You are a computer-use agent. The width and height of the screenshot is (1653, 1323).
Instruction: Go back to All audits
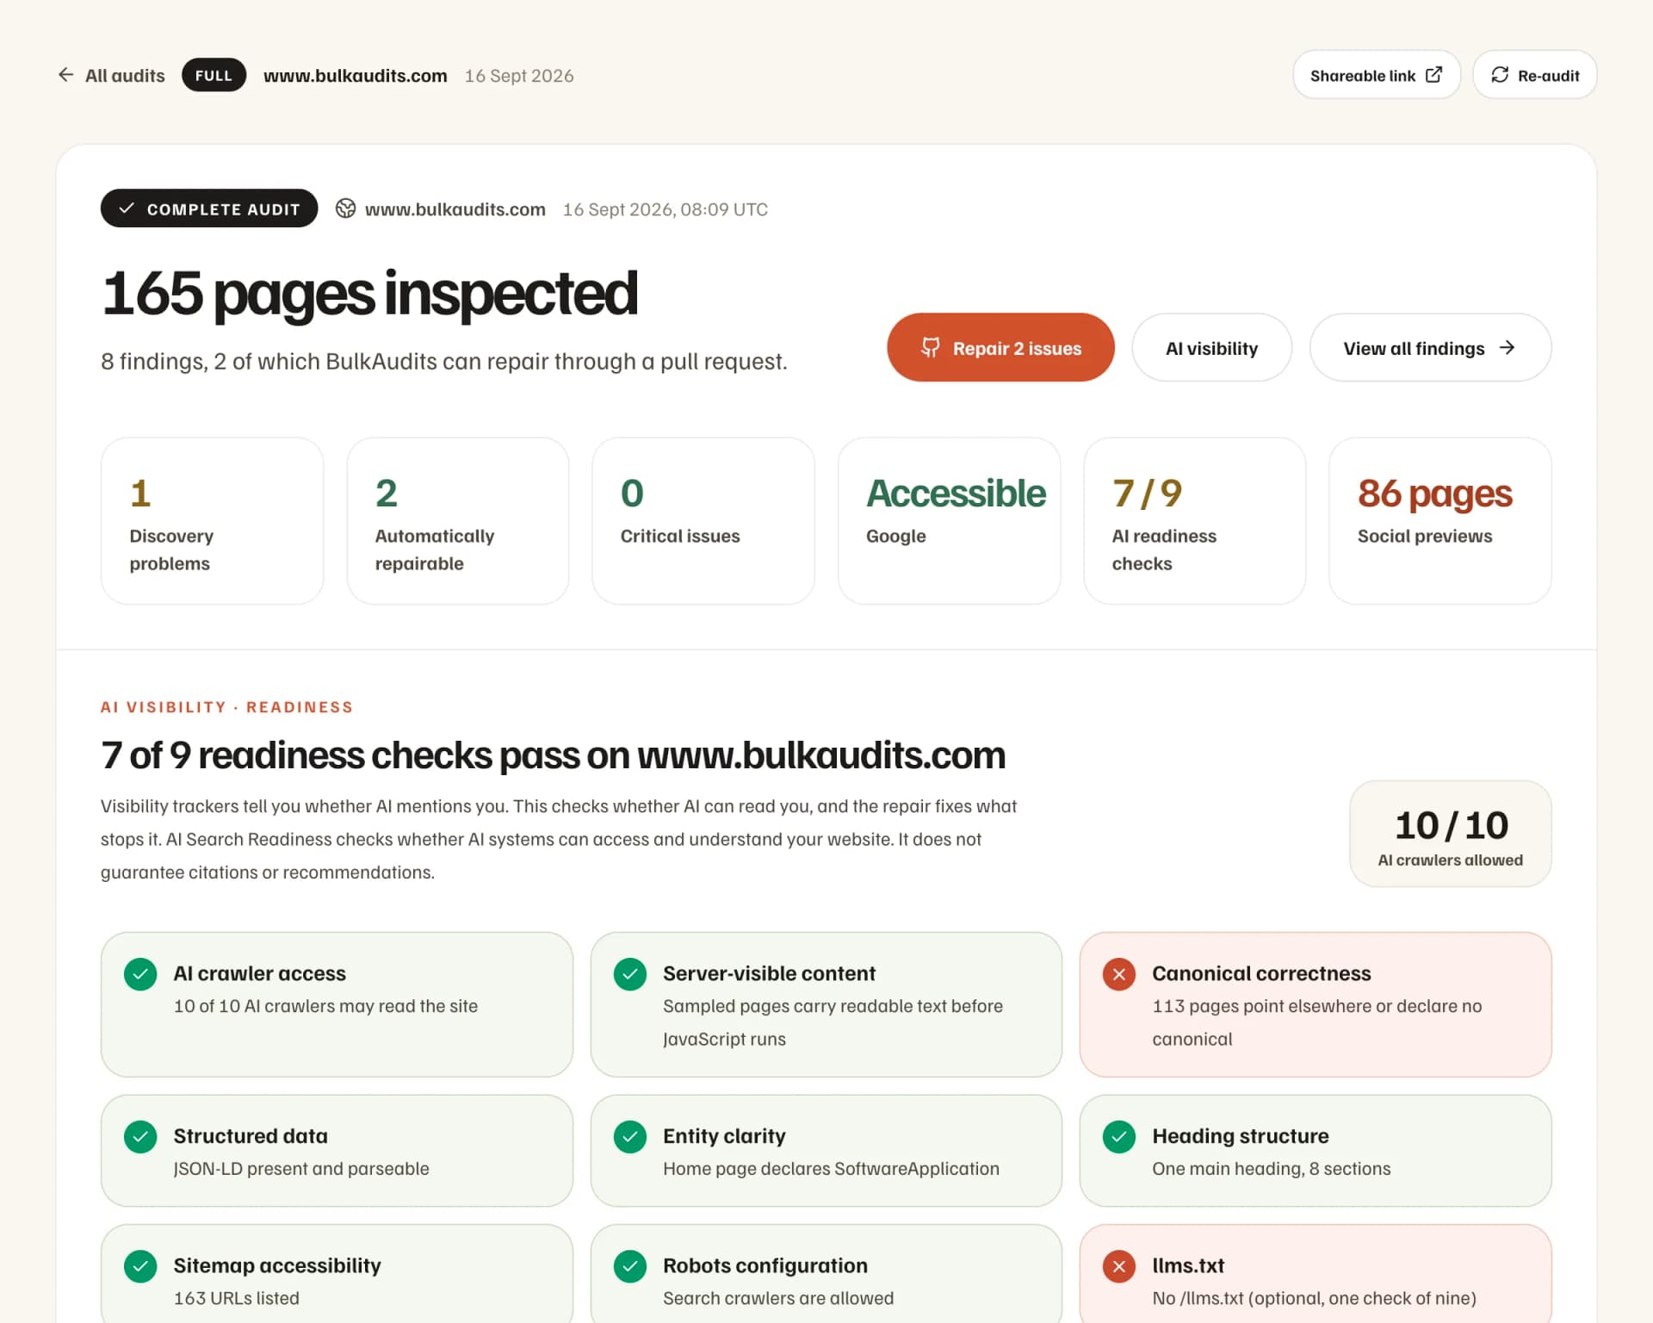[111, 76]
